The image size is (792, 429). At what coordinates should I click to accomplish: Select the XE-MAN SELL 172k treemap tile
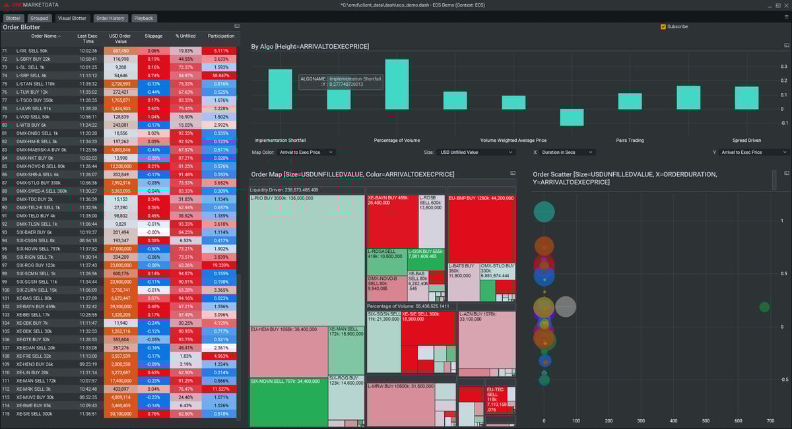[346, 350]
